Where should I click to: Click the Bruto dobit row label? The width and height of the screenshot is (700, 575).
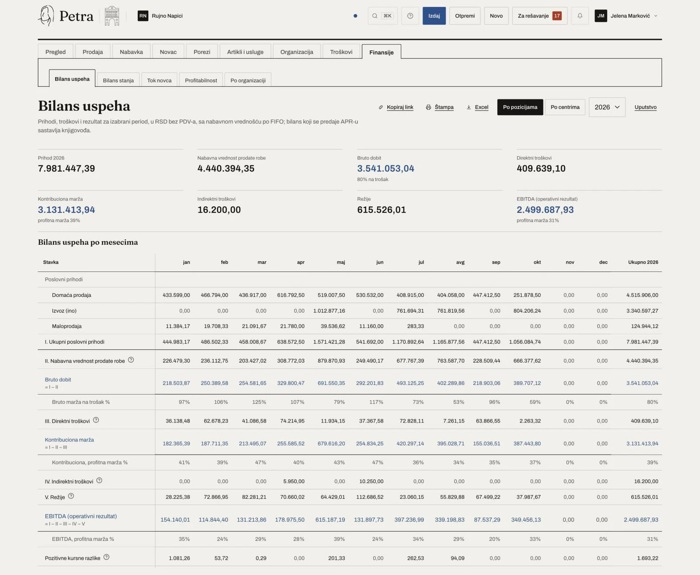[x=58, y=379]
